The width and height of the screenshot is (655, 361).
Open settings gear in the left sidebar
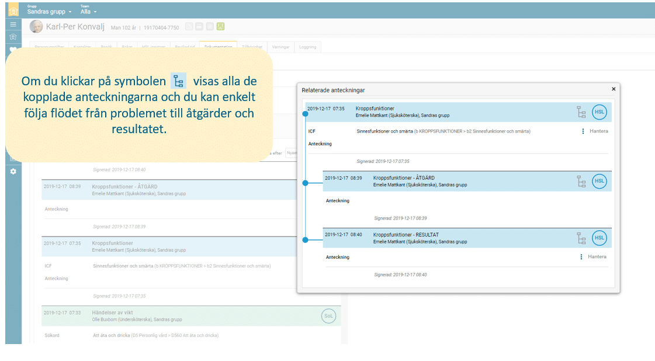[13, 171]
